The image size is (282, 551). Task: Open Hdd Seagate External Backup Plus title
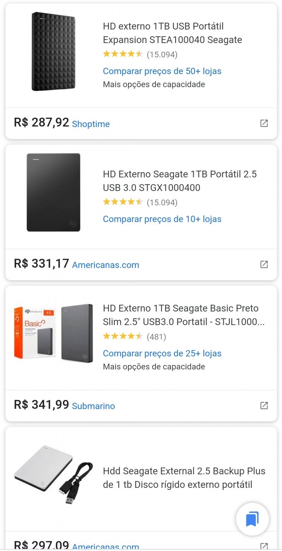184,478
